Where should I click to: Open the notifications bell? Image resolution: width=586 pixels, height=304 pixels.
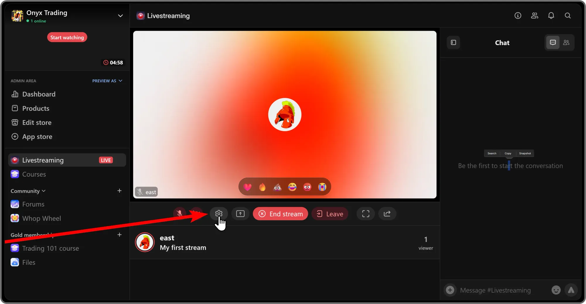point(551,16)
